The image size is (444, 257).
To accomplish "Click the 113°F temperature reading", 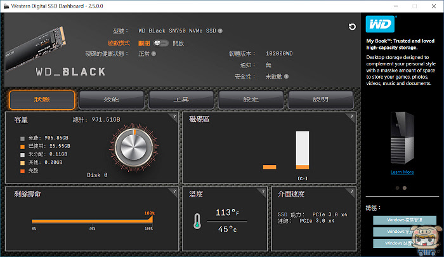I will pos(227,212).
